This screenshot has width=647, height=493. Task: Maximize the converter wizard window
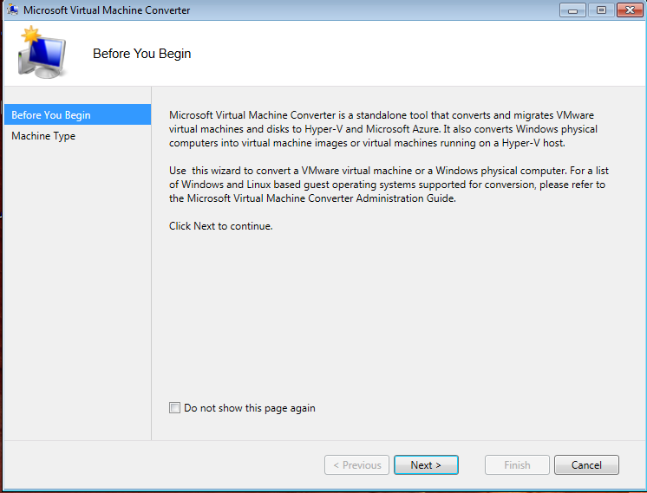599,10
